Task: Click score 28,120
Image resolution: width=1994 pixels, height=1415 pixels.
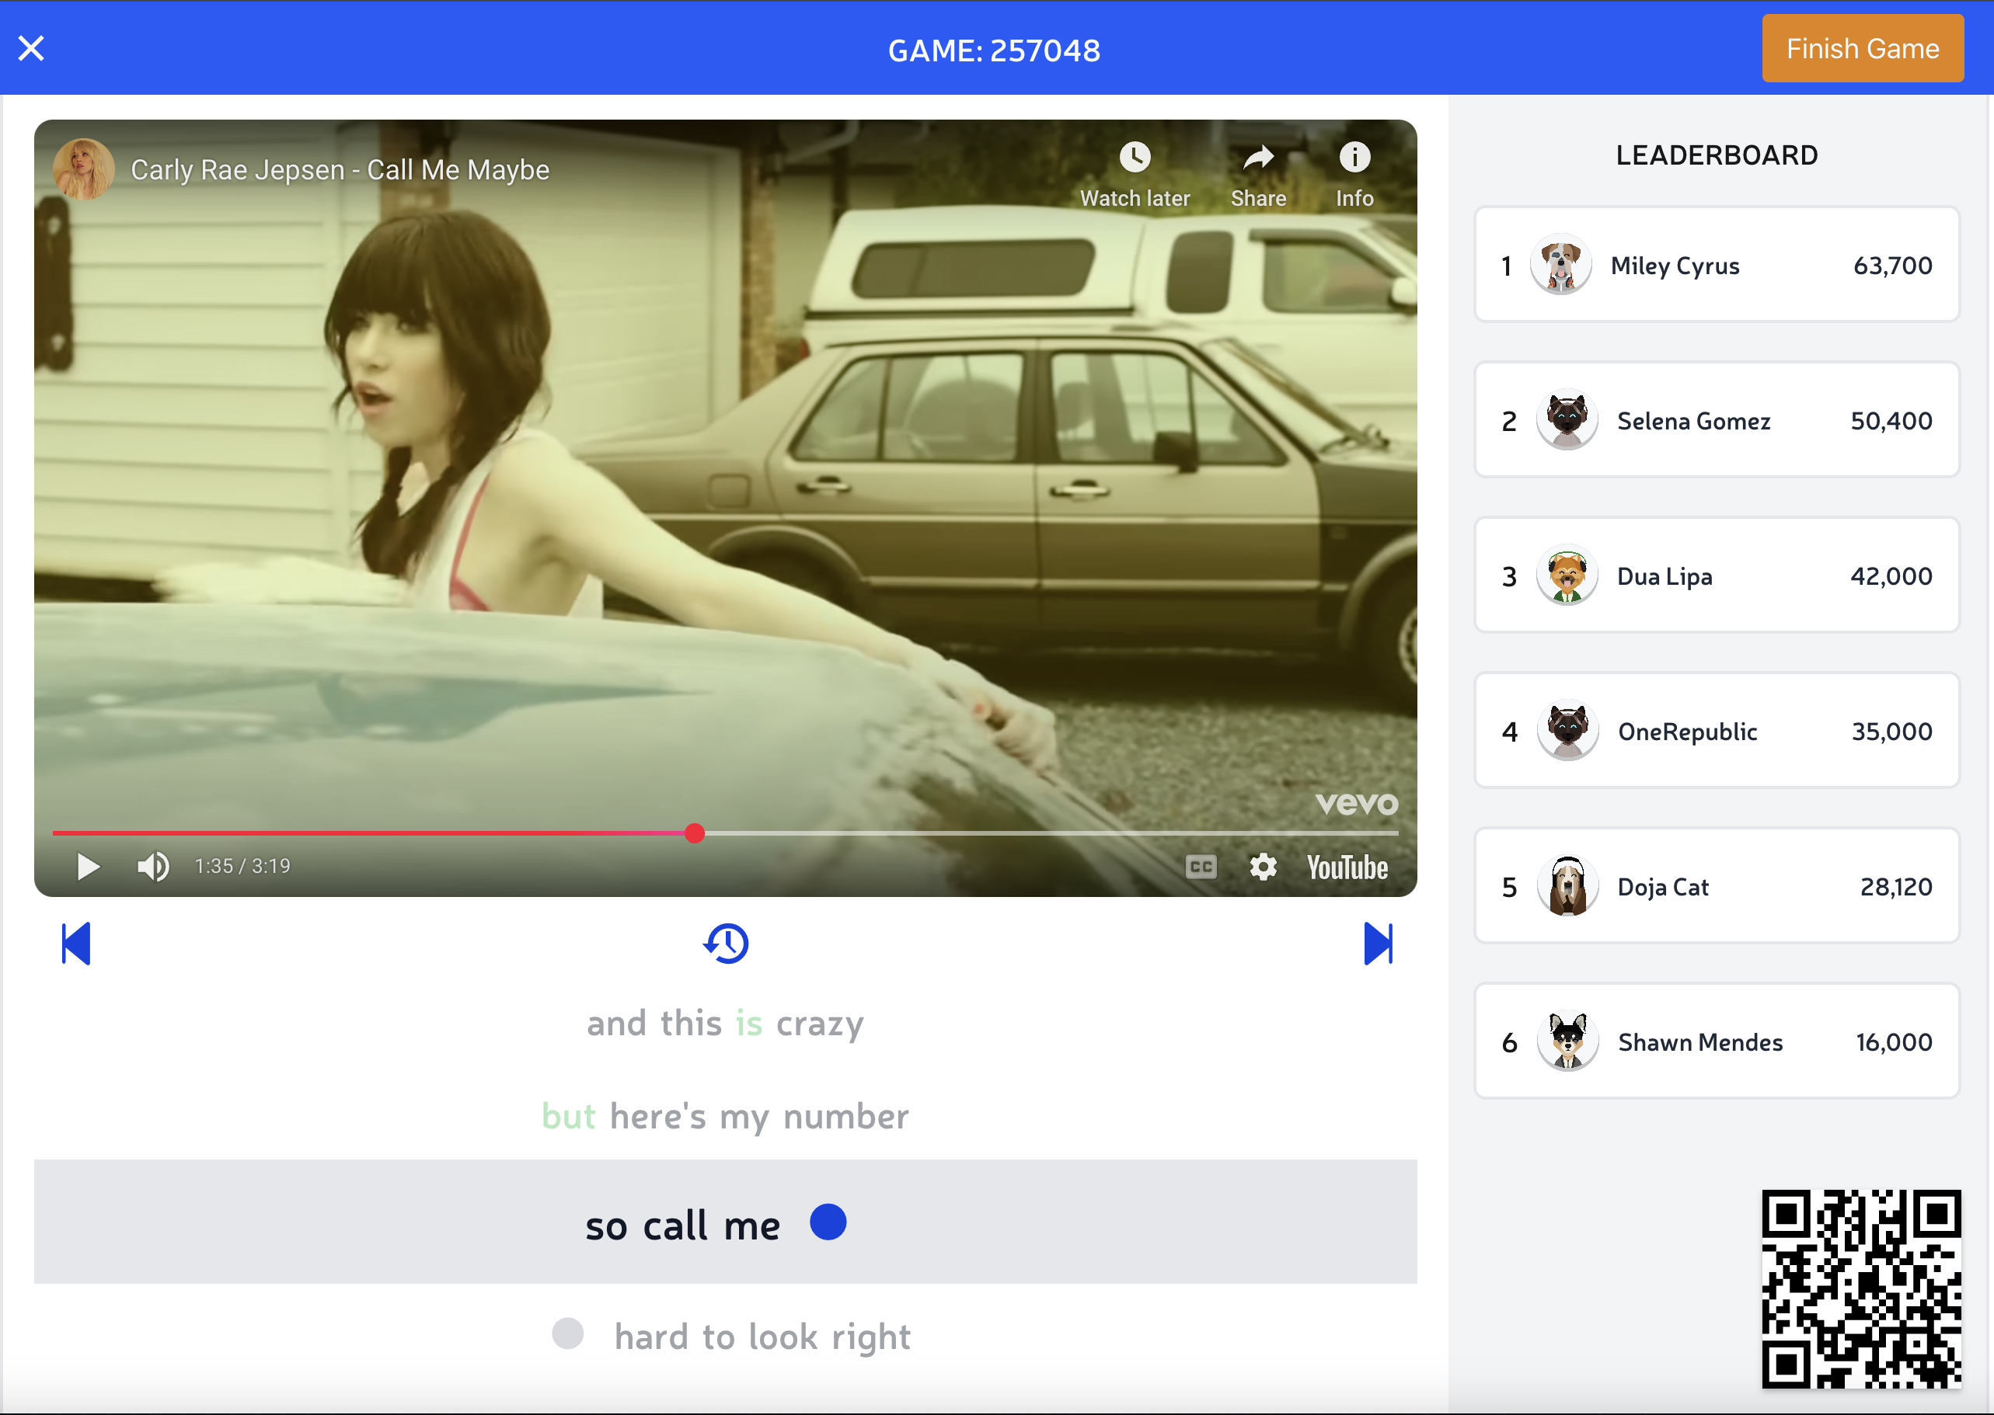Action: click(x=1895, y=887)
